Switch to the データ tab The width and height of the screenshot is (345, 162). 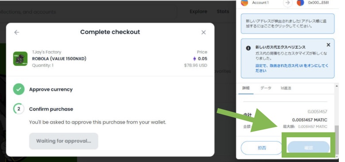pos(266,88)
